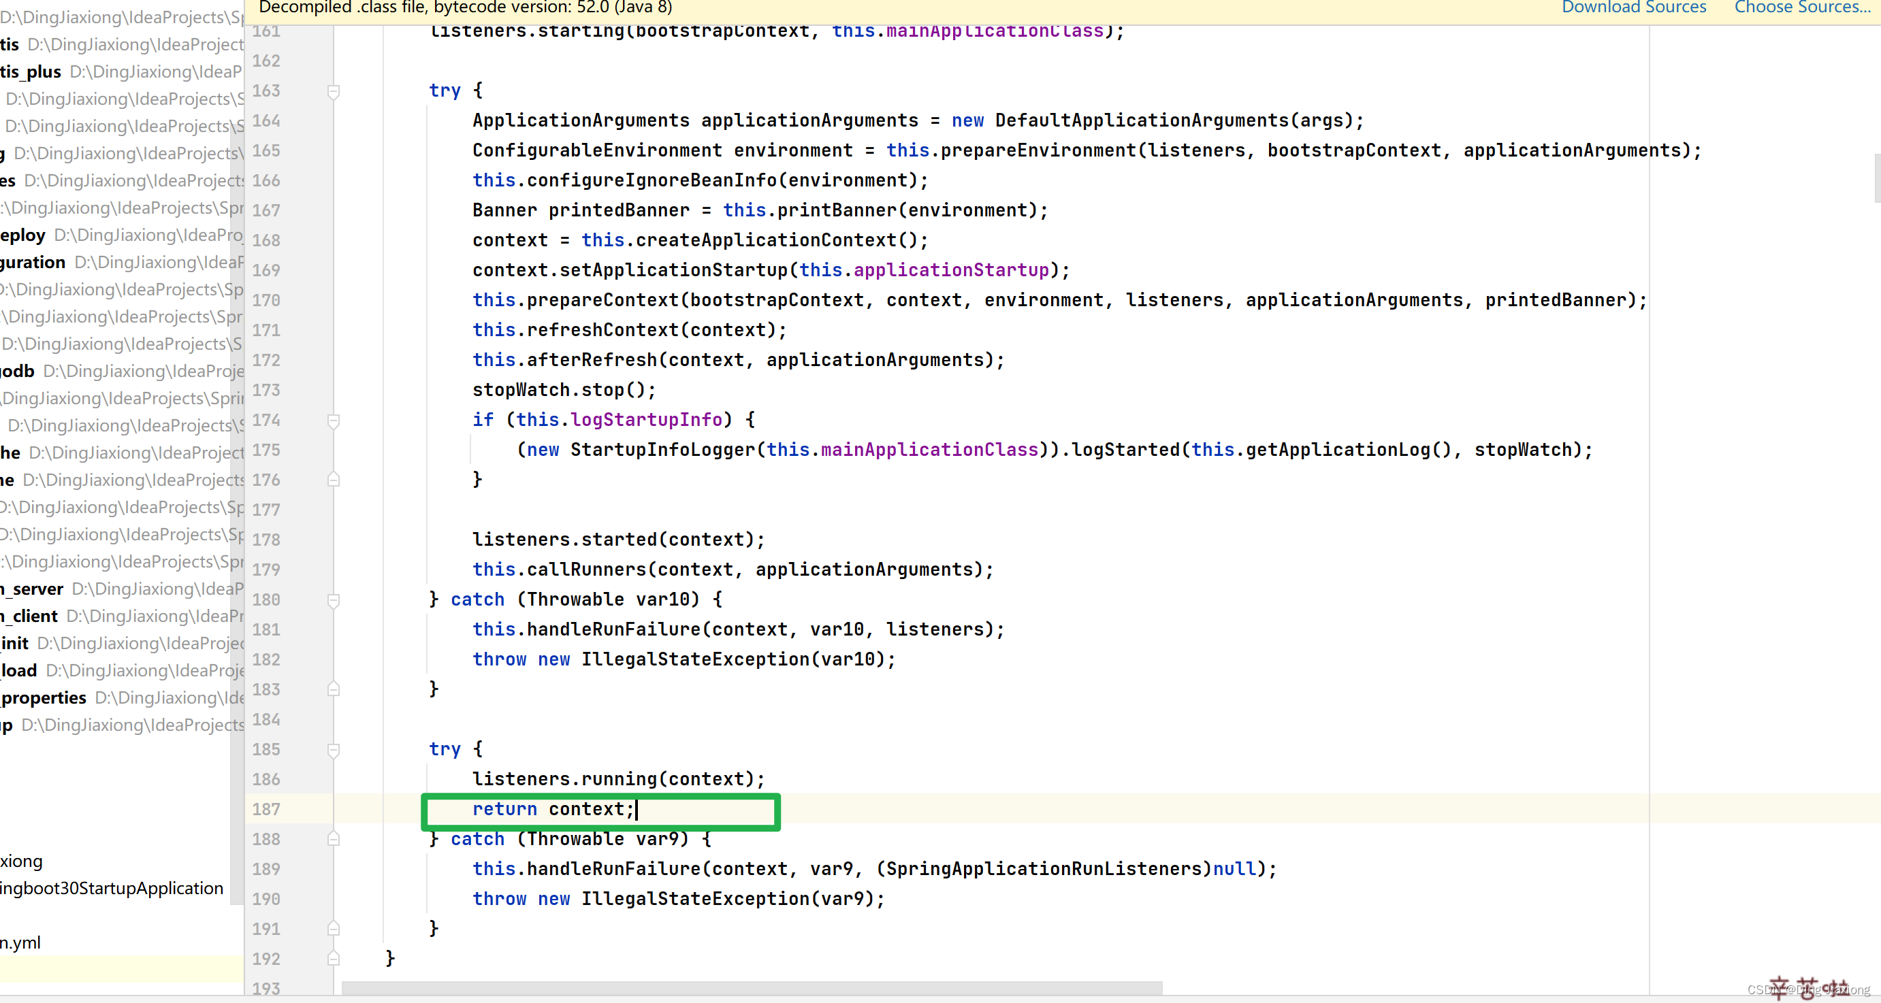Click the horizontal scrollbar of the editor
Image resolution: width=1881 pixels, height=1003 pixels.
click(752, 987)
